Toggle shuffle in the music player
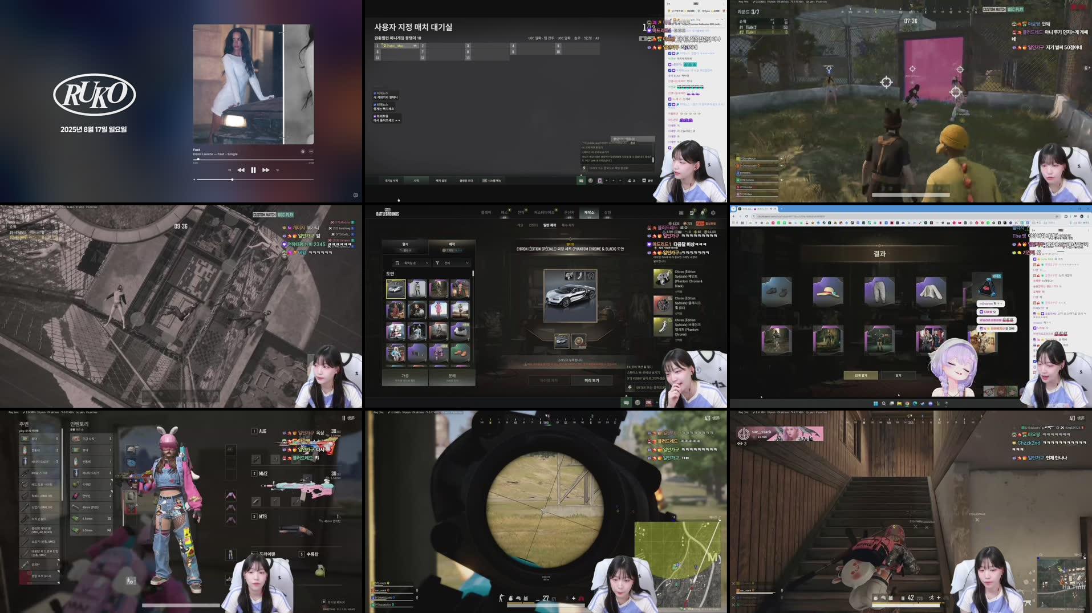This screenshot has height=613, width=1092. coord(229,170)
